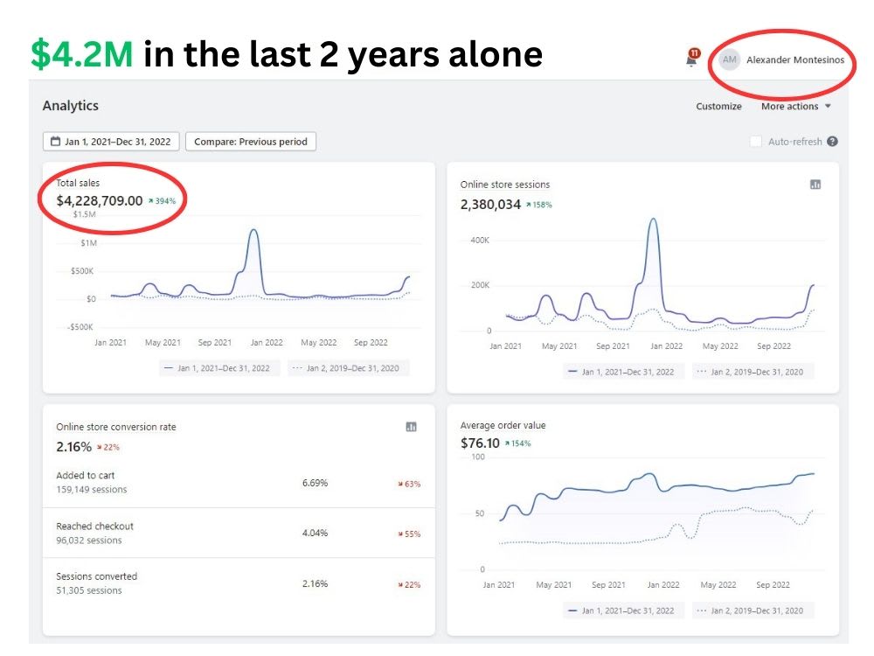Toggle the Jan 1, 2021–Dec 31, 2022 sessions legend

[621, 372]
